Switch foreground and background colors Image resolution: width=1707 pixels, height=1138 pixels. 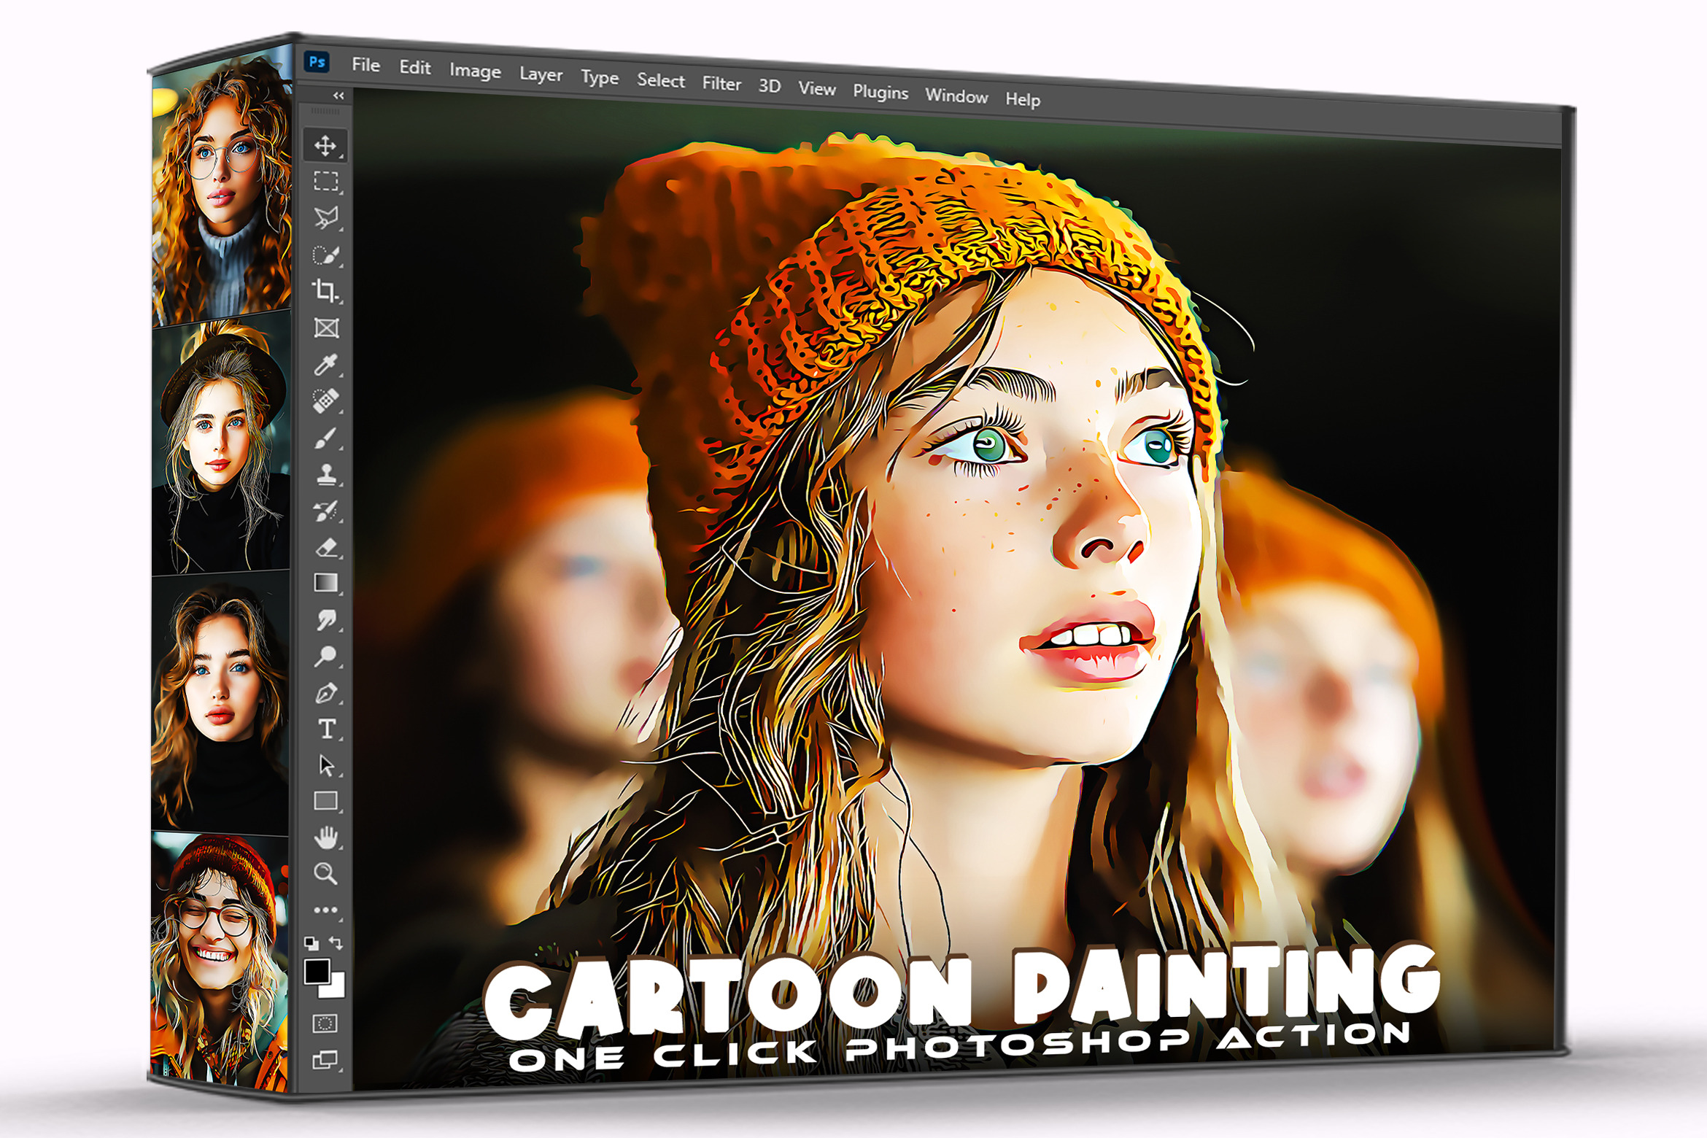click(336, 942)
